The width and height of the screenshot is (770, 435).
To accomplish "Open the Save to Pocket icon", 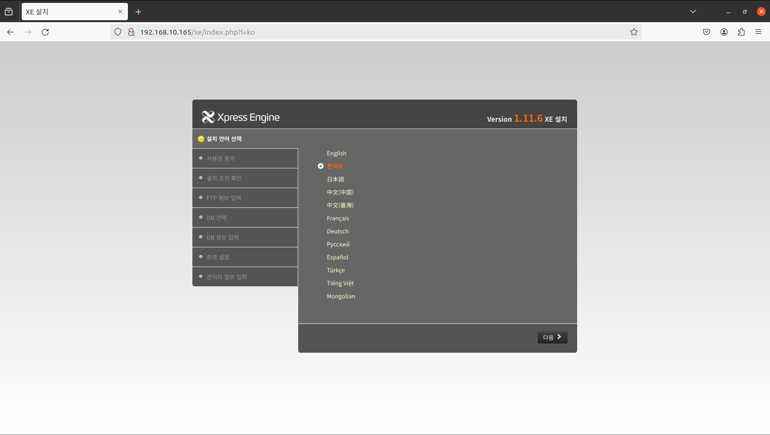I will tap(707, 32).
